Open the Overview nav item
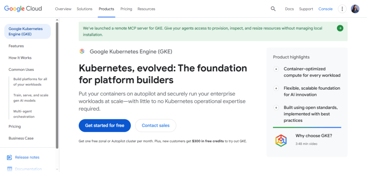367x172 pixels. [x=63, y=9]
